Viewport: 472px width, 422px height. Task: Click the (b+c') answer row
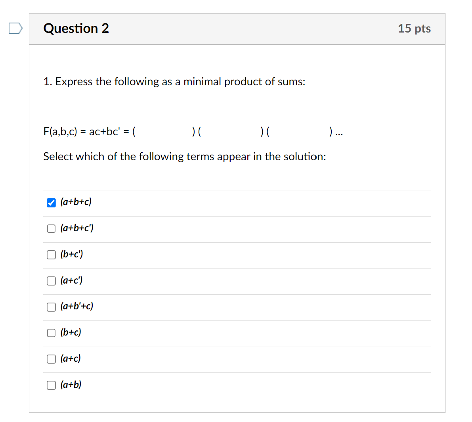[72, 254]
